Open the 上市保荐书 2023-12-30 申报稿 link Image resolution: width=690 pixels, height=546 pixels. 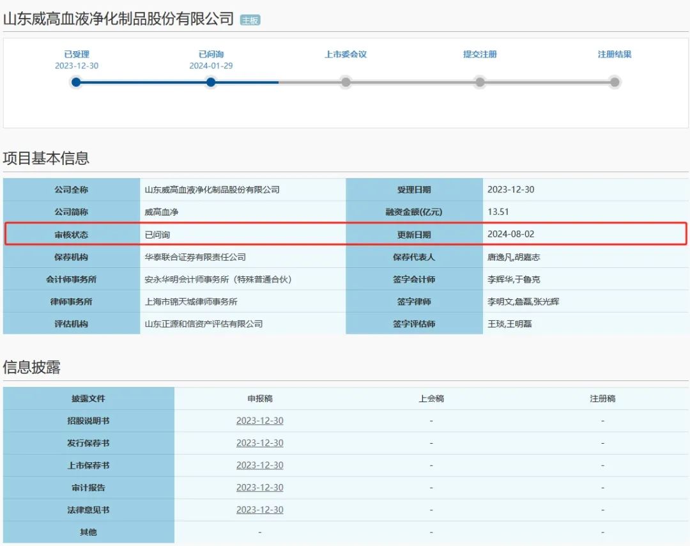pyautogui.click(x=259, y=465)
